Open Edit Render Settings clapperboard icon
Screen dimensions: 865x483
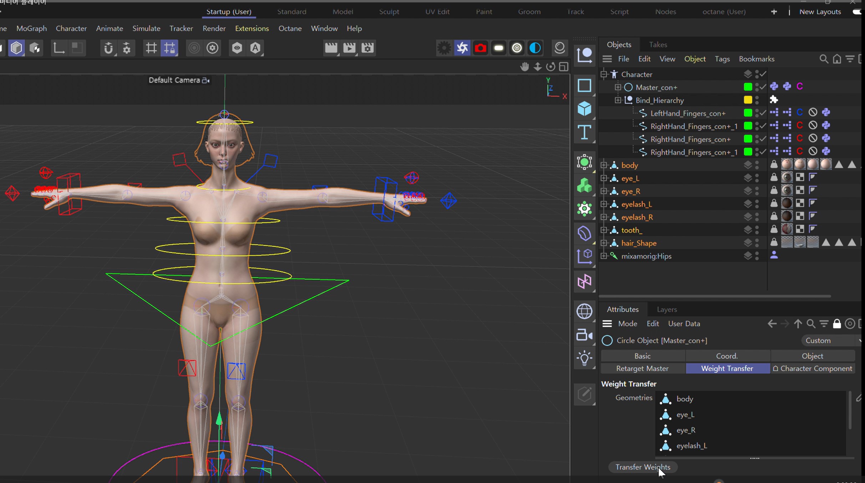pos(367,48)
